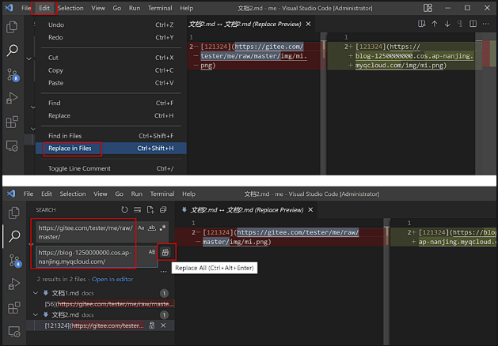Click 文档1.md file name in results

click(65, 293)
